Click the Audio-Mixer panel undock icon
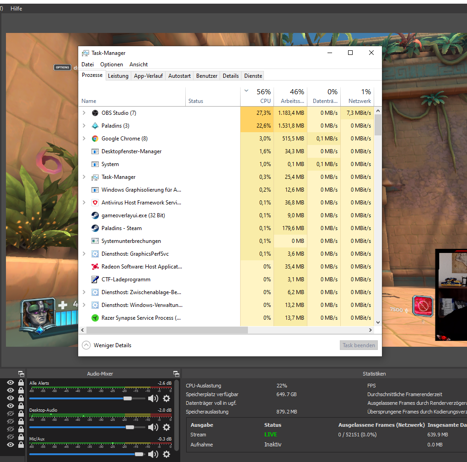Viewport: 467px width, 462px height. (176, 374)
